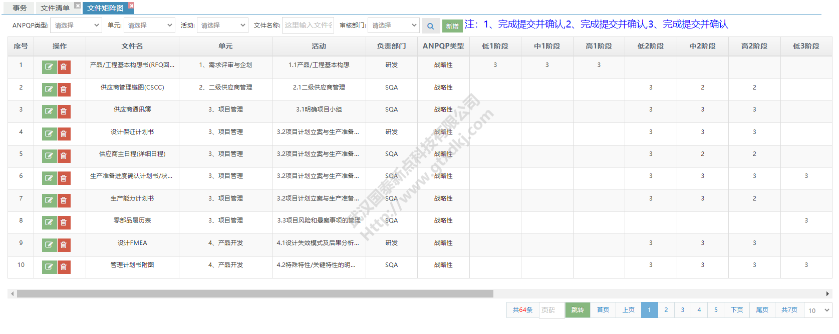
Task: Delete row 2 with red trash icon
Action: point(64,89)
